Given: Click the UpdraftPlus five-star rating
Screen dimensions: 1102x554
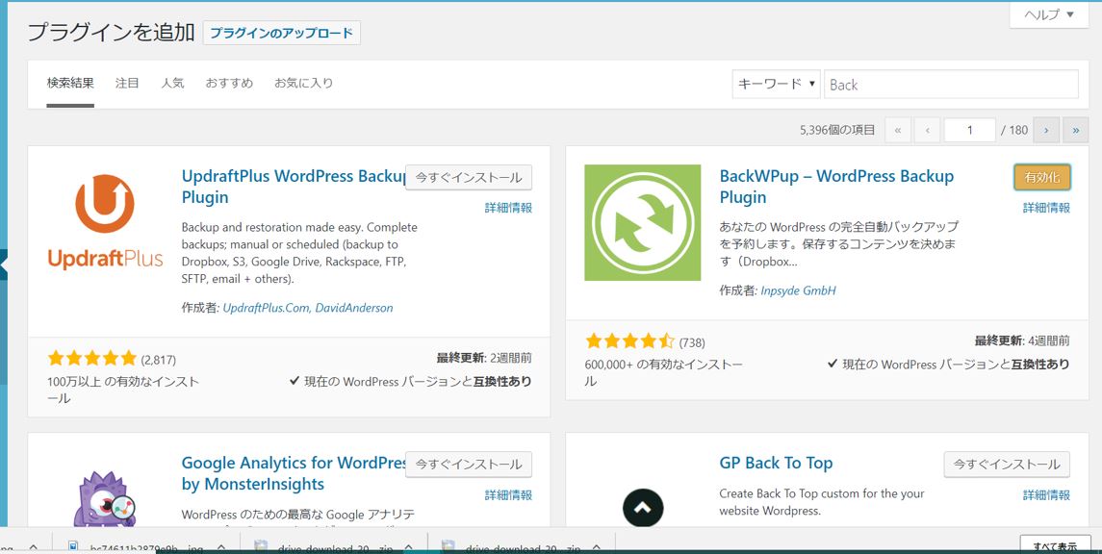Looking at the screenshot, I should point(91,360).
